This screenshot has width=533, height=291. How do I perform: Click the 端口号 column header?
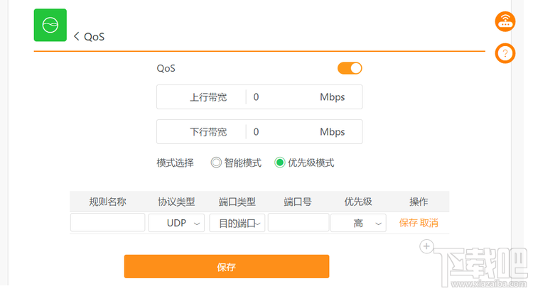(x=298, y=202)
